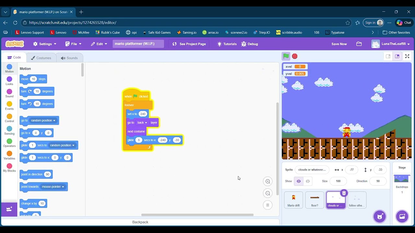Select the Sensing block category
The image size is (415, 233).
pyautogui.click(x=9, y=131)
